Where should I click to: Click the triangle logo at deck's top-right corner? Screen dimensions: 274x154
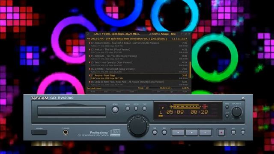[243, 98]
